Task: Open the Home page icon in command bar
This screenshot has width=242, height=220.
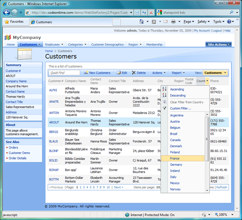Action: pyautogui.click(x=142, y=22)
